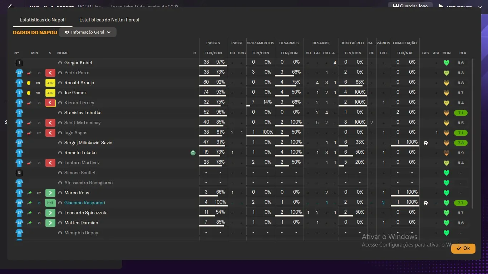Sort table by CLA rating column header
488x274 pixels.
[x=463, y=53]
